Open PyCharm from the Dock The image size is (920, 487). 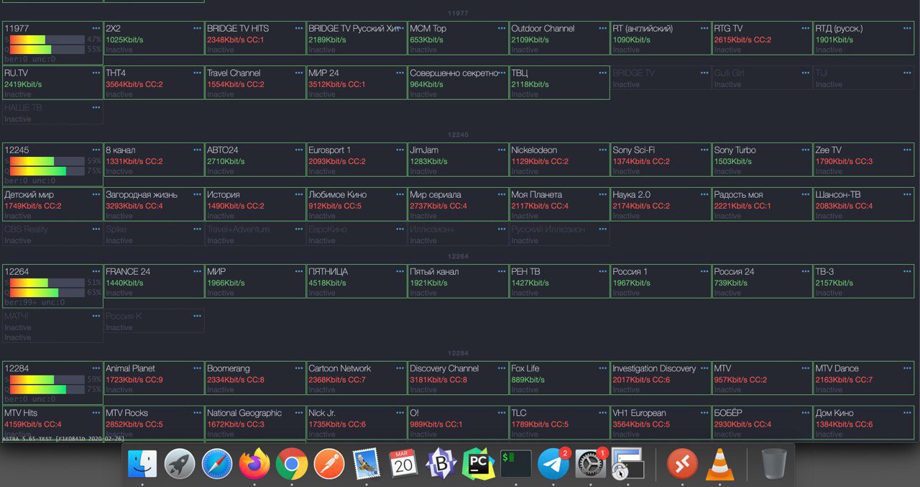(478, 464)
